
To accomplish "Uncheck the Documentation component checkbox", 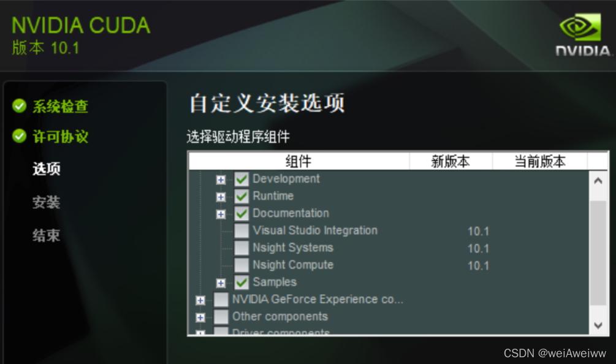I will (241, 214).
